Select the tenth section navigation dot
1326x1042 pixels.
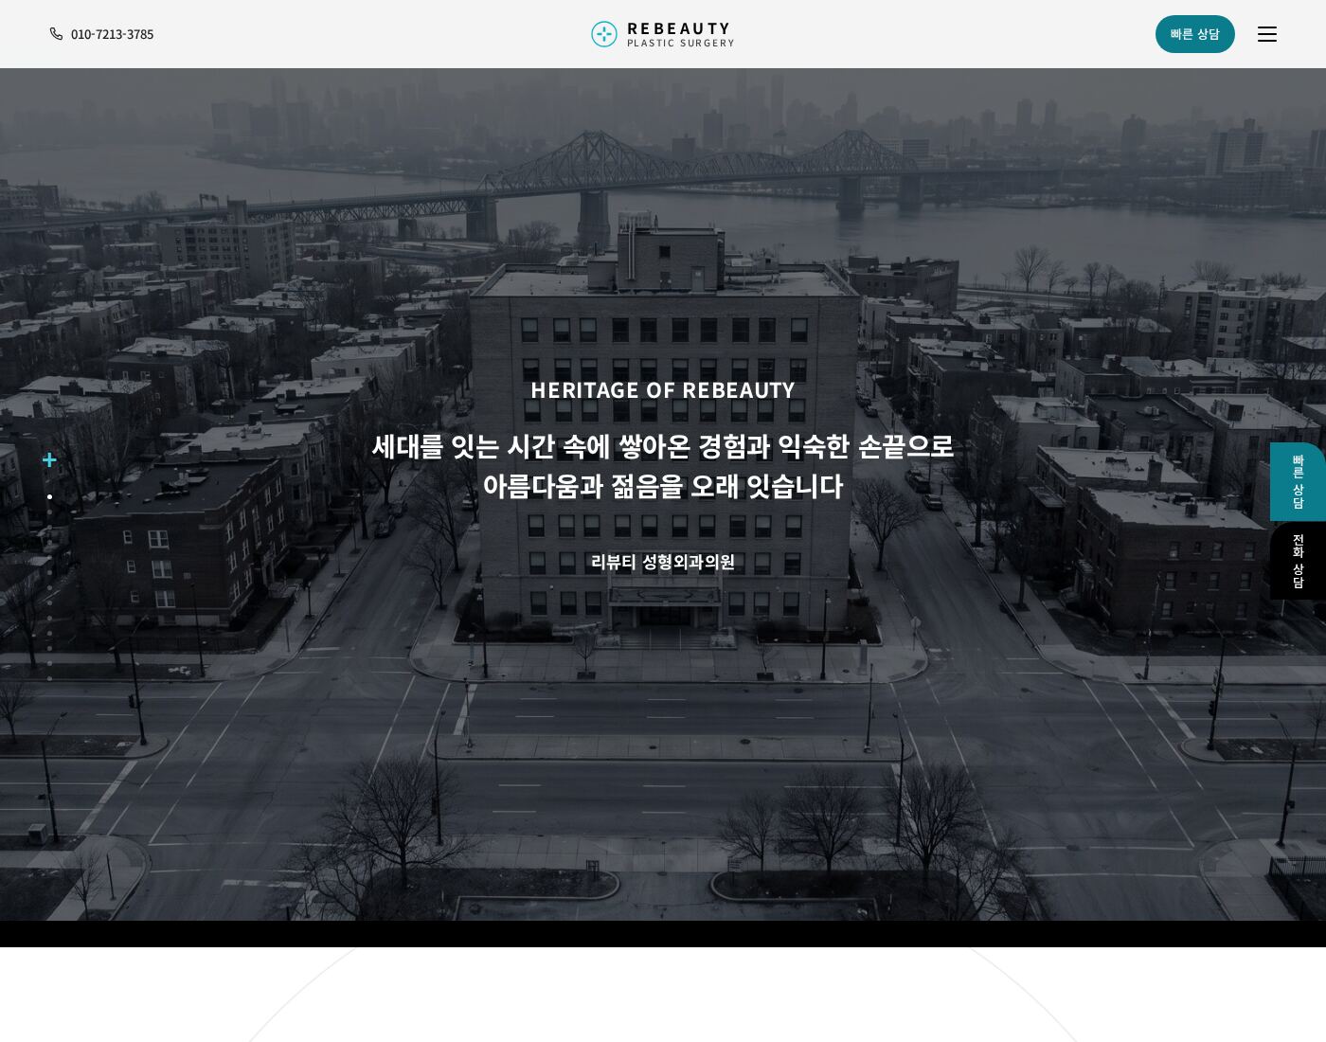[x=49, y=633]
